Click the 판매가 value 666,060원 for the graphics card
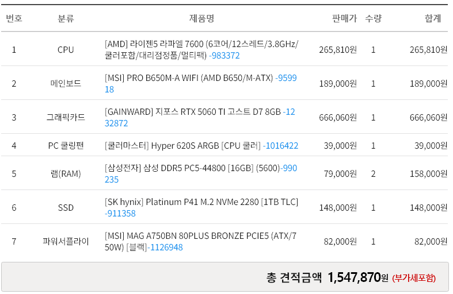The image size is (453, 294). pos(338,117)
